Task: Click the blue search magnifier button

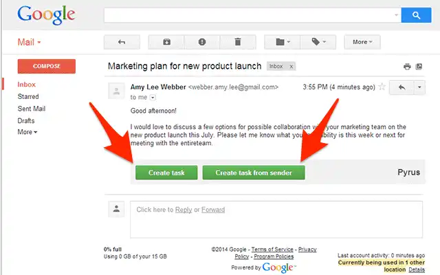Action: [416, 15]
